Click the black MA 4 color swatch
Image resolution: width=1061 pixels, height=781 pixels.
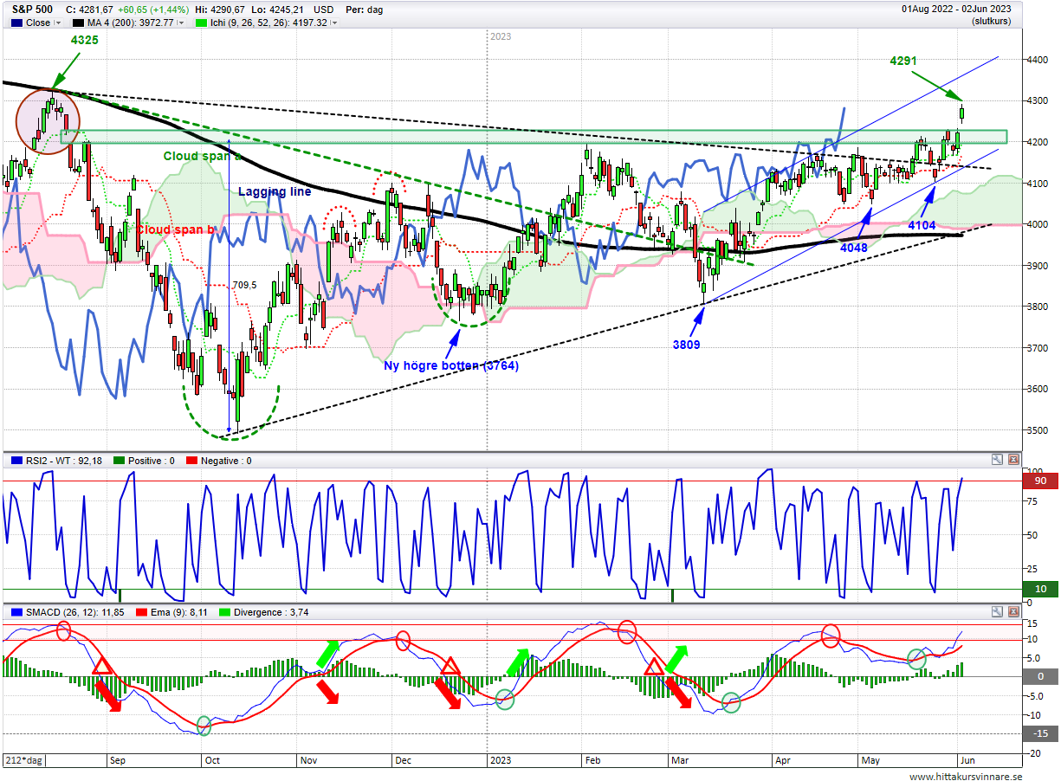(78, 23)
